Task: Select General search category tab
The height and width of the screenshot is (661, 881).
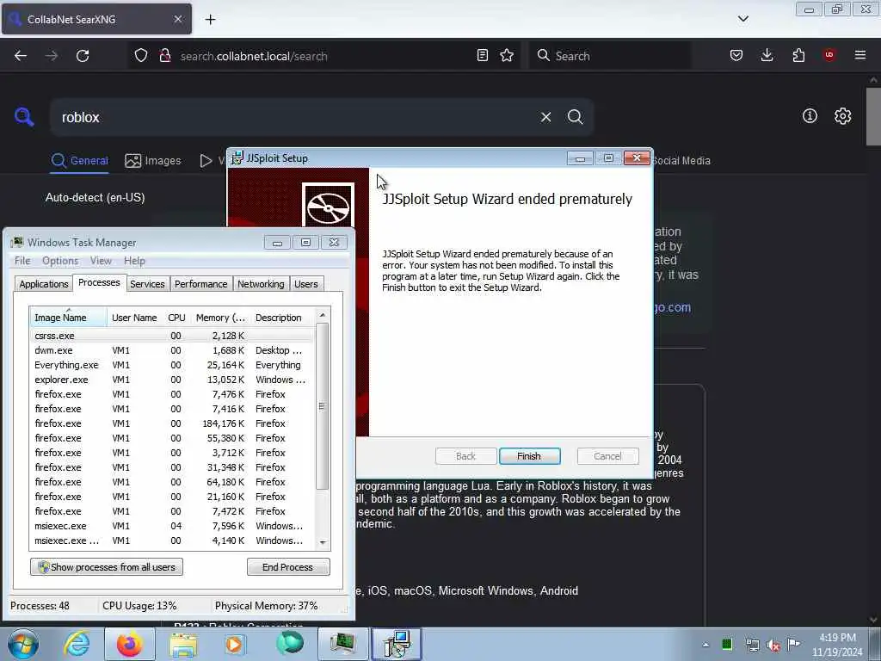Action: [79, 161]
